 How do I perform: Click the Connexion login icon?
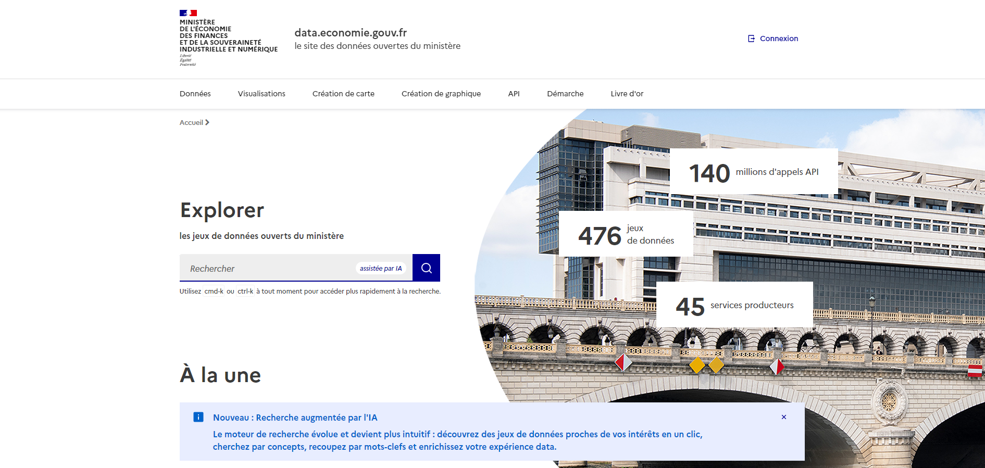pyautogui.click(x=751, y=39)
